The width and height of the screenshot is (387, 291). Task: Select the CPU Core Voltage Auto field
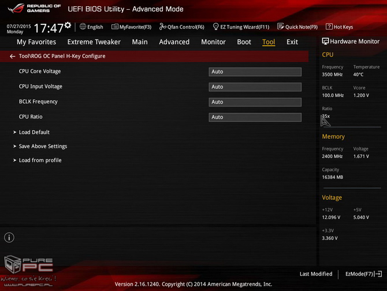click(x=255, y=72)
